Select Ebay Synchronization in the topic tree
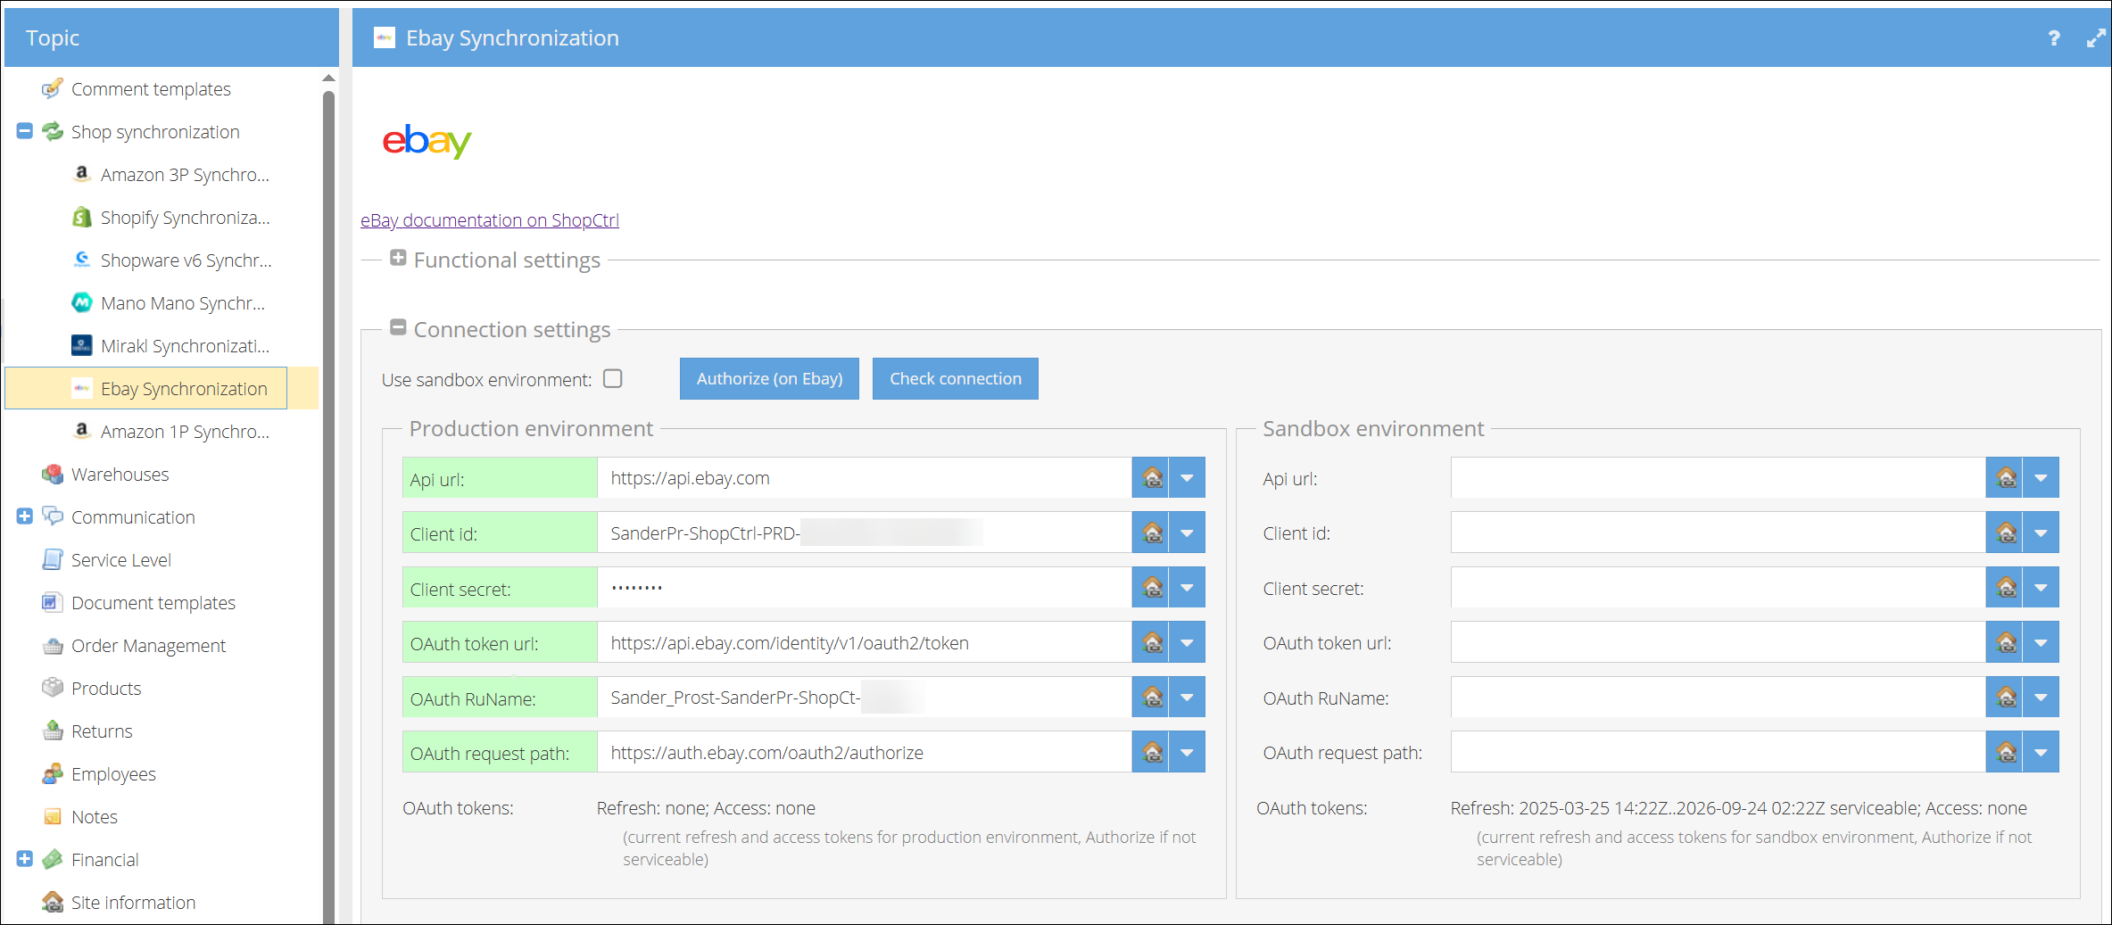 162,388
